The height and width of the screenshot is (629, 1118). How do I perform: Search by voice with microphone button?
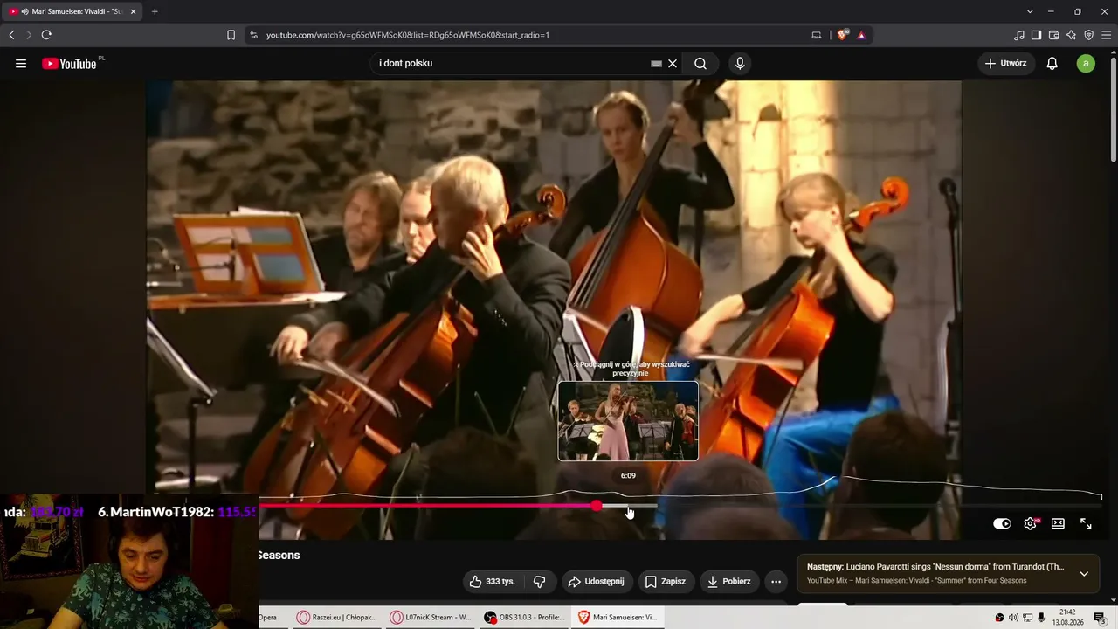tap(740, 63)
